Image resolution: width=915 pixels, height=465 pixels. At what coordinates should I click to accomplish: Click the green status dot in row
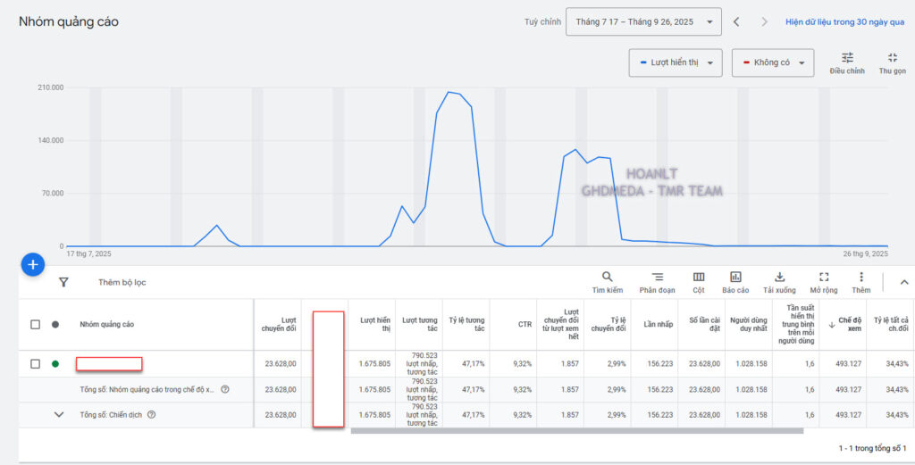55,363
